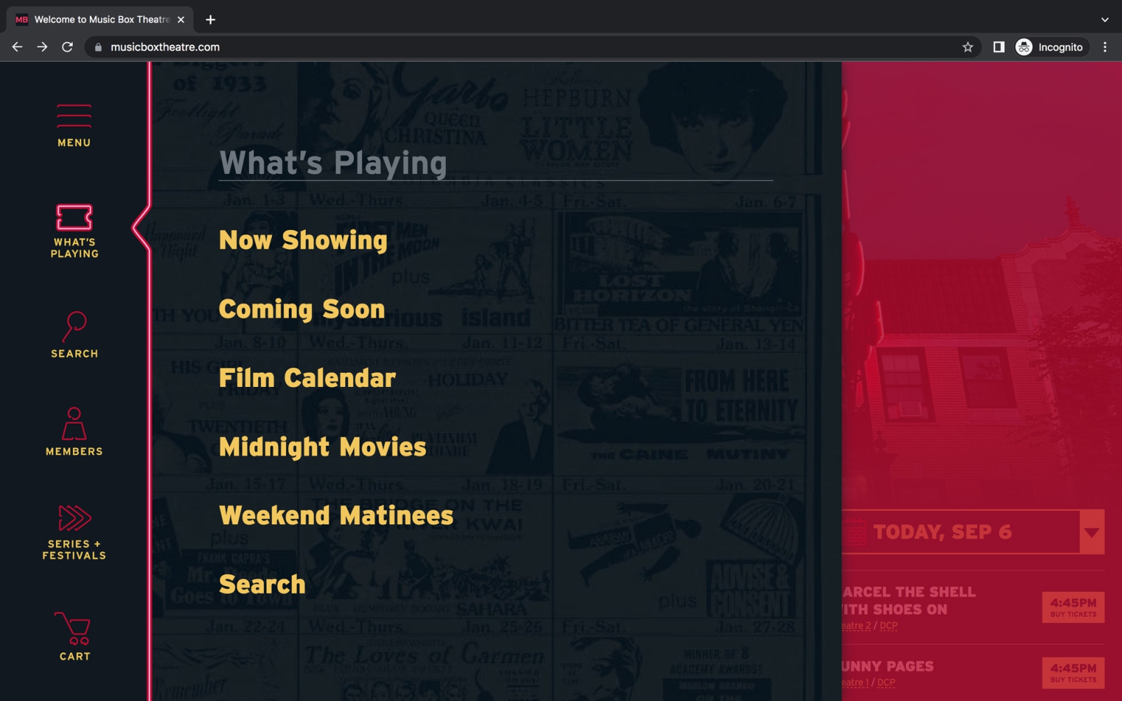Open a new browser tab
This screenshot has width=1122, height=701.
(210, 20)
